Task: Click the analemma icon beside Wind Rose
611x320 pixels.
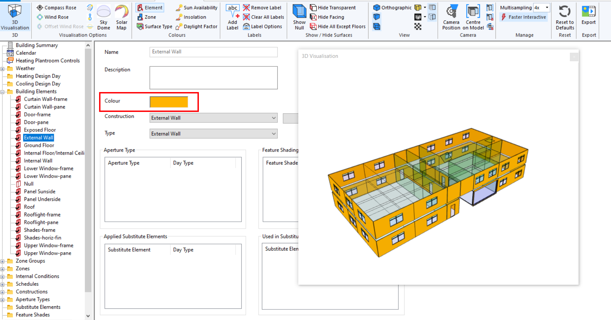Action: 90,17
